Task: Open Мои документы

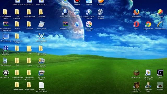Action: 5,61
